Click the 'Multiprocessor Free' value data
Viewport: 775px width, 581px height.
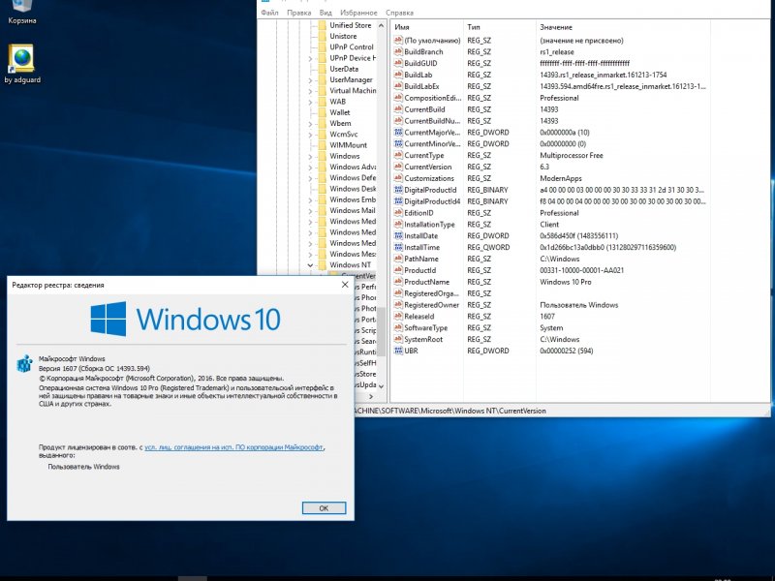tap(572, 155)
